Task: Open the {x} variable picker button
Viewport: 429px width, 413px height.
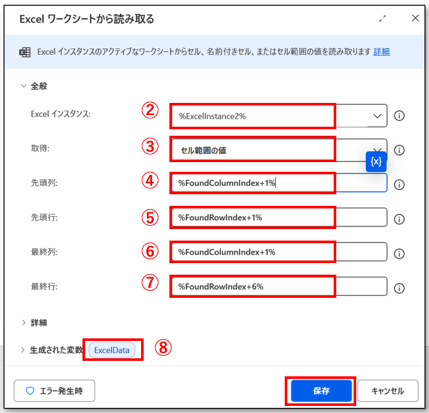Action: pyautogui.click(x=376, y=161)
